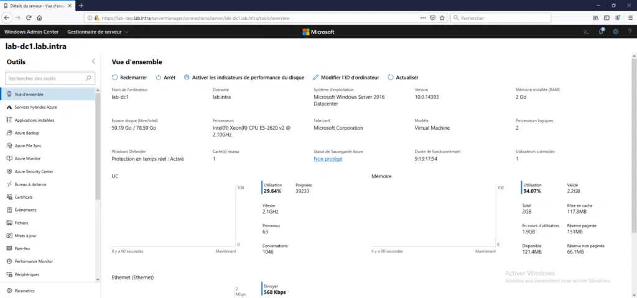This screenshot has width=637, height=298.
Task: Bookmark this page with the star
Action: (x=442, y=18)
